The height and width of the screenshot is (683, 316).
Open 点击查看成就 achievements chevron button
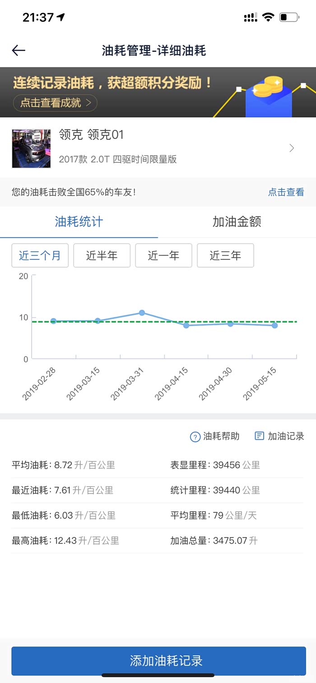pyautogui.click(x=55, y=103)
